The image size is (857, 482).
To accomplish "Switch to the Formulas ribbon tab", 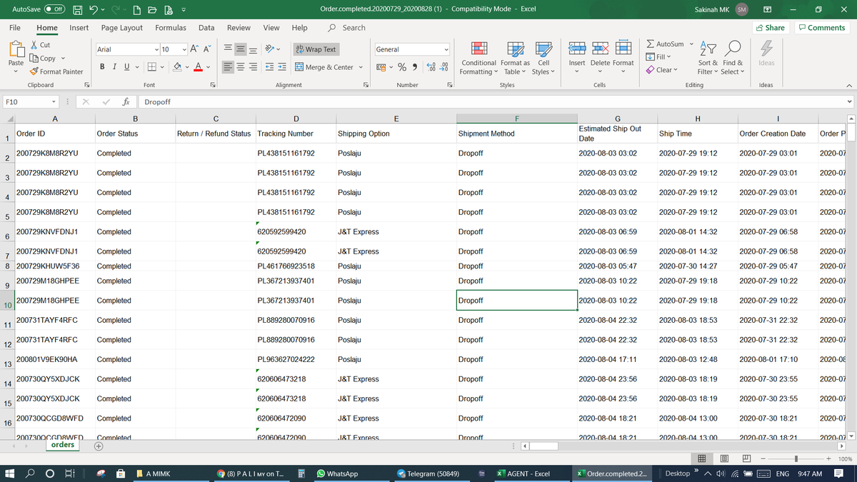I will 171,28.
